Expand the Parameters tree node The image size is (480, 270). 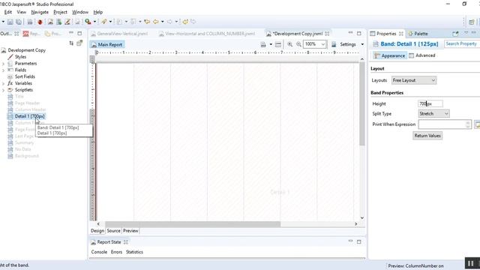(x=3, y=64)
